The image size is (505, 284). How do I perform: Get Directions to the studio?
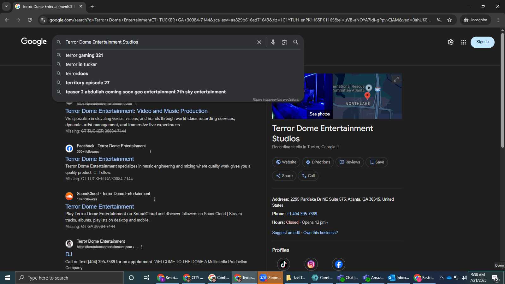(x=318, y=162)
